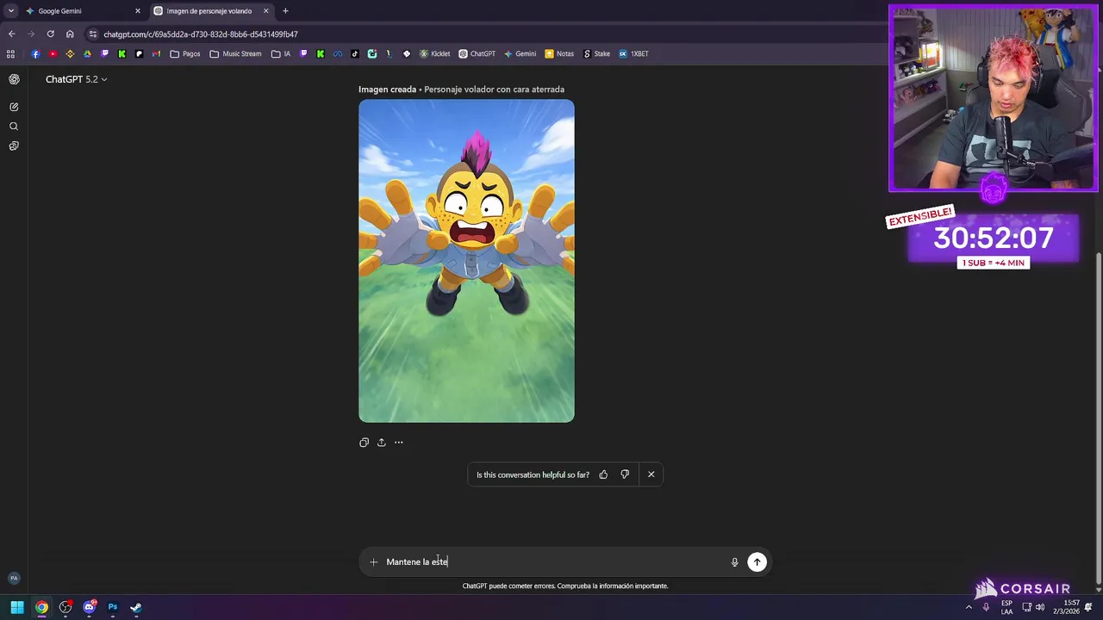Show hidden system tray icons
This screenshot has height=620, width=1103.
coord(969,607)
